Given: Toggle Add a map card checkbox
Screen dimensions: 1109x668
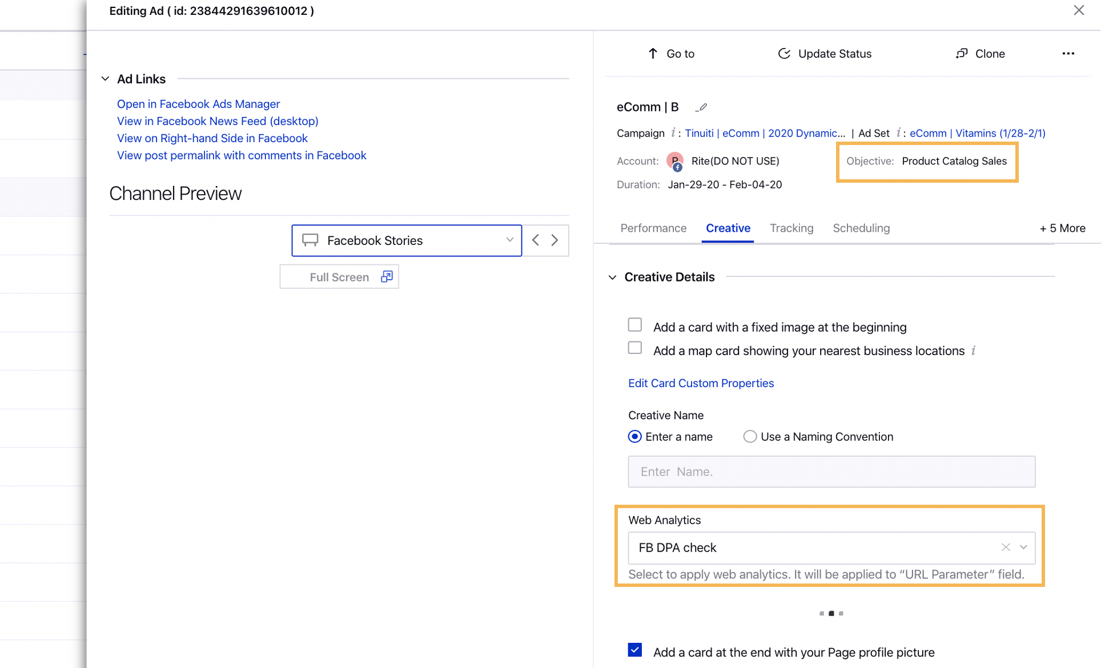Looking at the screenshot, I should [634, 349].
